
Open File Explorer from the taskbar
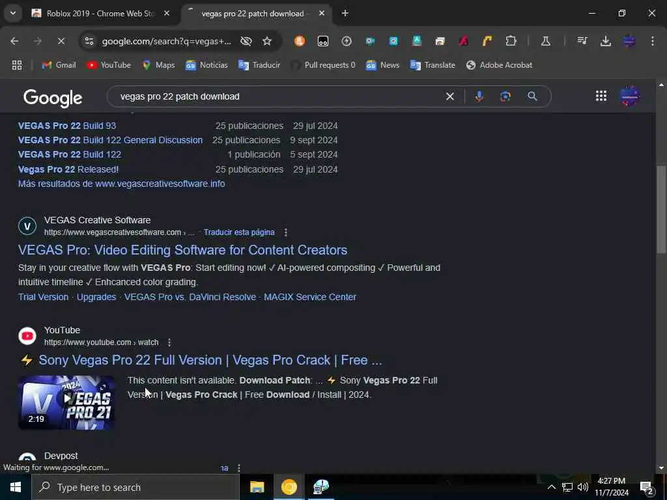coord(257,487)
